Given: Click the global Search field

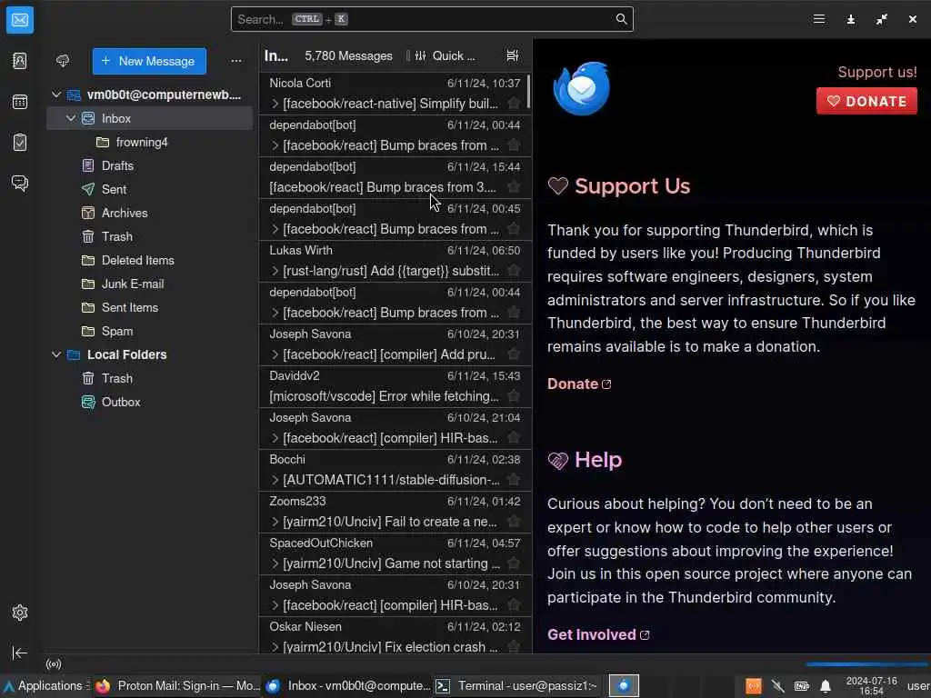Looking at the screenshot, I should (x=432, y=19).
